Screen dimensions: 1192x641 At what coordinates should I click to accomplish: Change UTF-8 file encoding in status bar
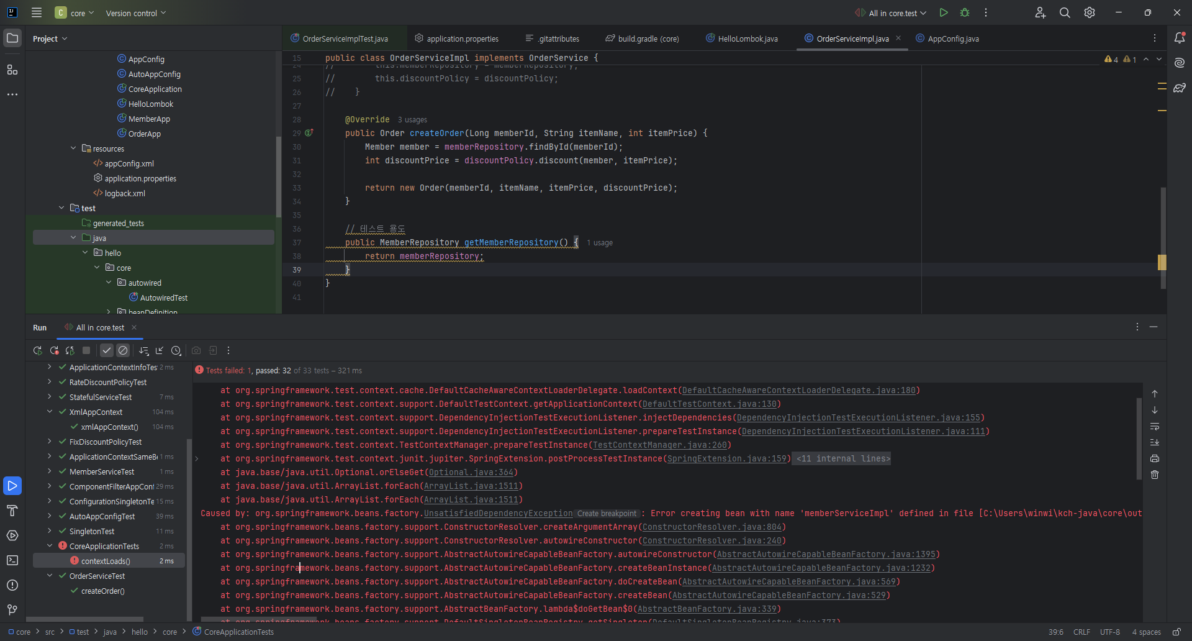[1110, 632]
